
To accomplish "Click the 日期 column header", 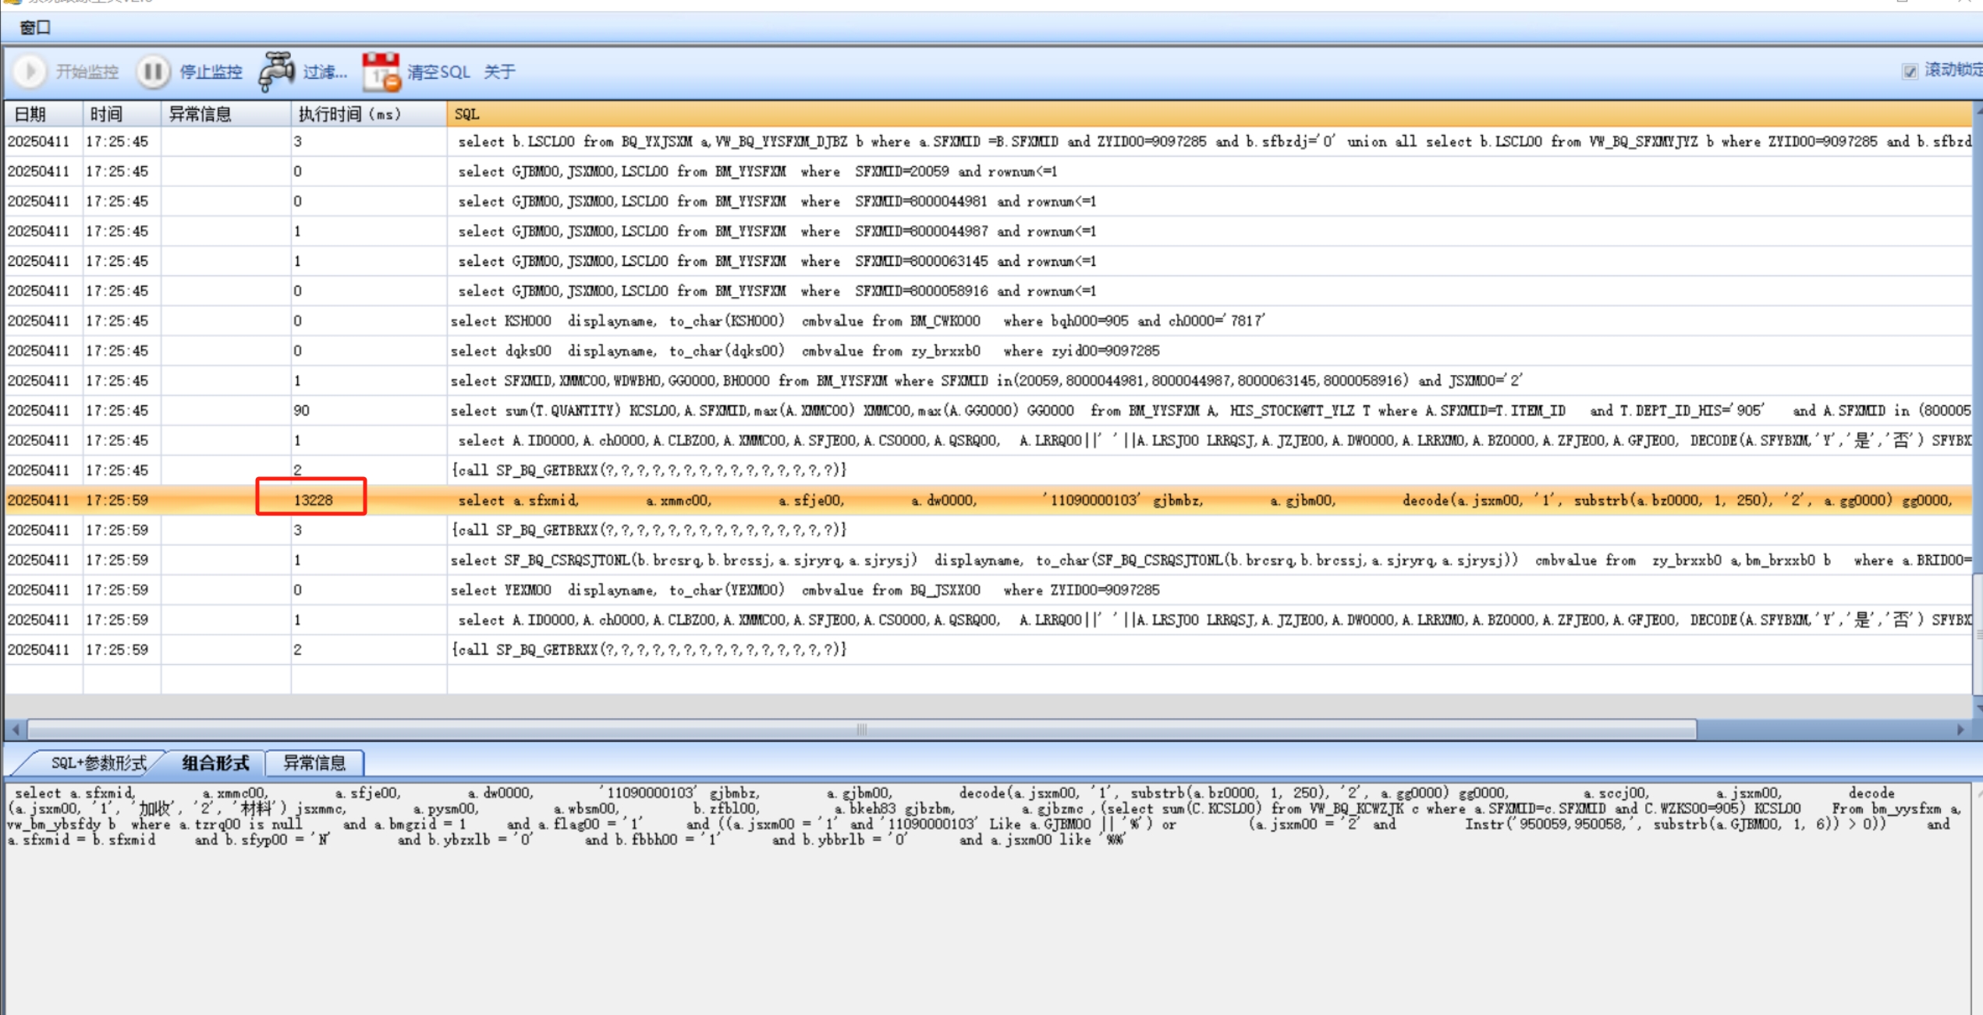I will 30,114.
